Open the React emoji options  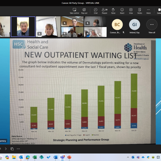click(122, 11)
